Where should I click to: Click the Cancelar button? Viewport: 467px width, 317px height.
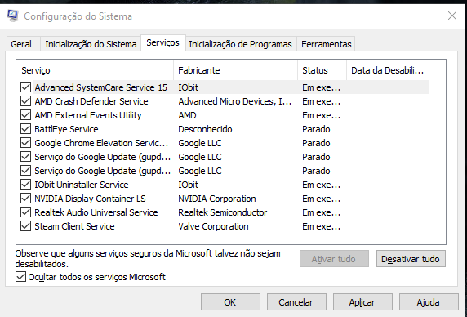pyautogui.click(x=296, y=302)
